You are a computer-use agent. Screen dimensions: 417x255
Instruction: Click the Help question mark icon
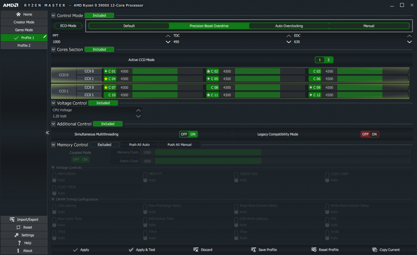click(19, 243)
